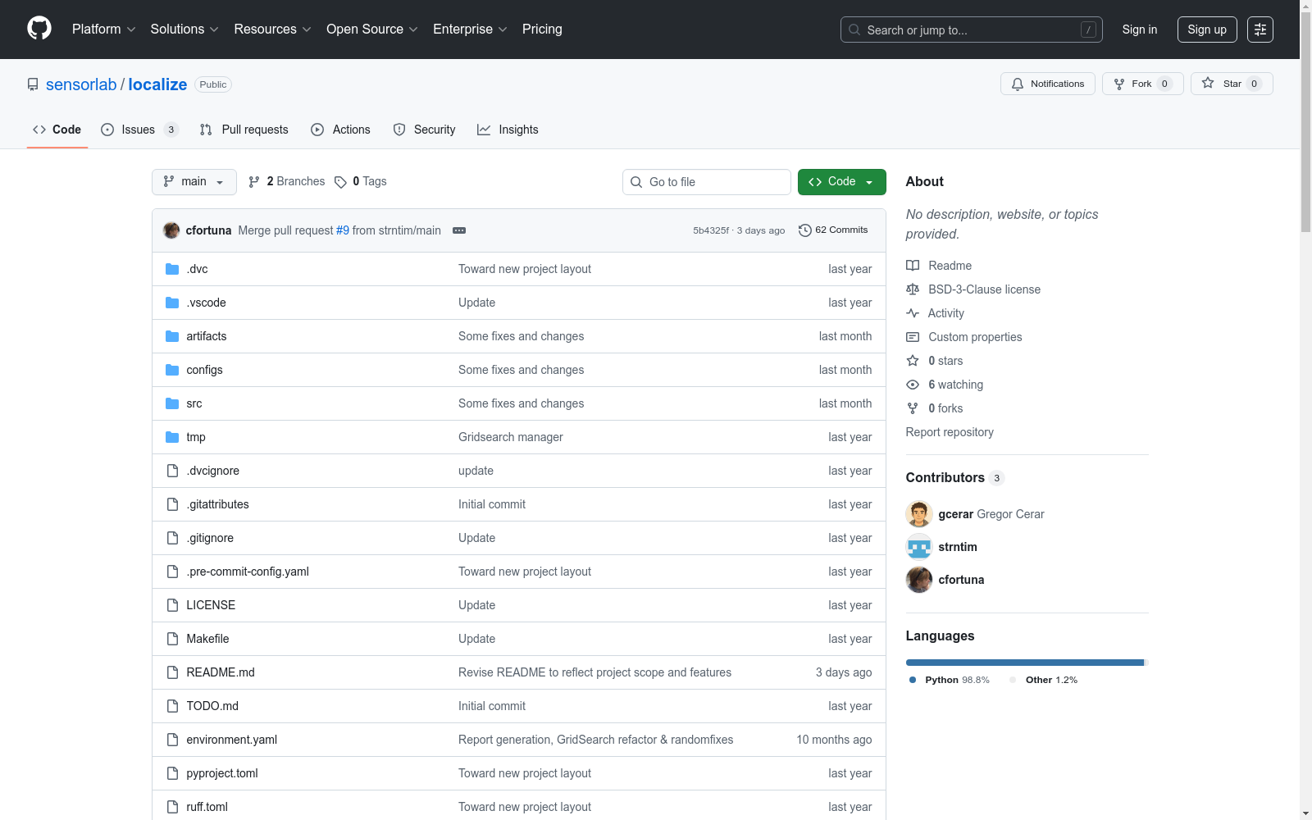Focus the Go to file input
Image resolution: width=1312 pixels, height=820 pixels.
707,182
